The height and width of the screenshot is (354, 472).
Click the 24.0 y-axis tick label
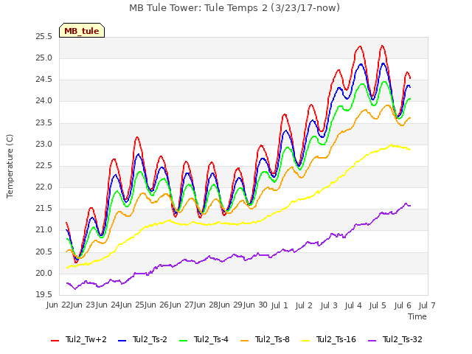[44, 101]
